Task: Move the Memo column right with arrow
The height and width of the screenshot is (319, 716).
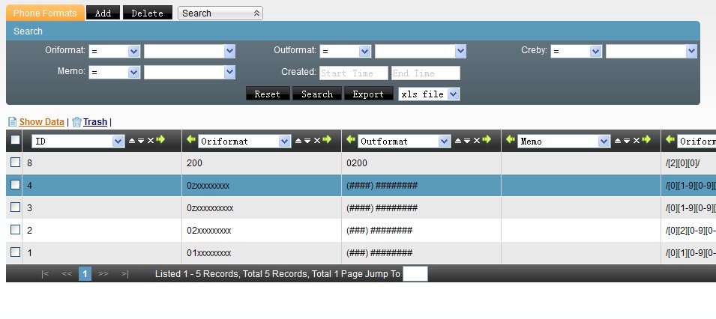Action: pyautogui.click(x=646, y=141)
